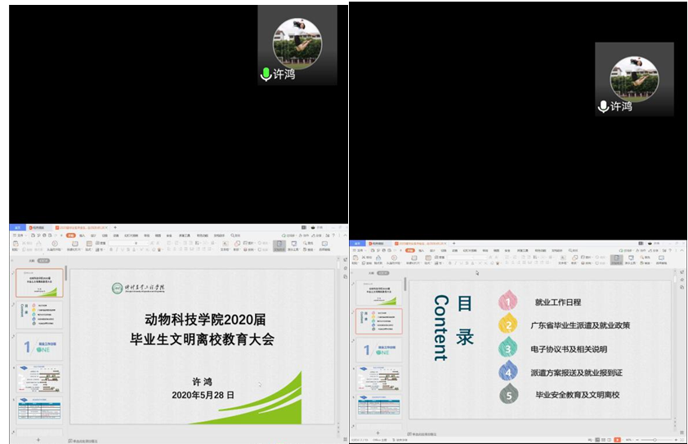Mute the 许鸿 microphone in the right window
Image resolution: width=688 pixels, height=444 pixels.
click(604, 106)
